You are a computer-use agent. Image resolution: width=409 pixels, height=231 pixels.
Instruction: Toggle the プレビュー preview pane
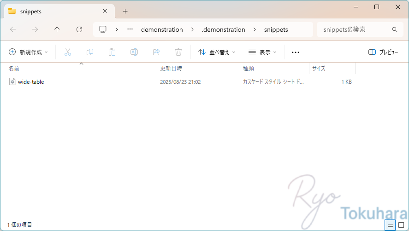[x=383, y=52]
